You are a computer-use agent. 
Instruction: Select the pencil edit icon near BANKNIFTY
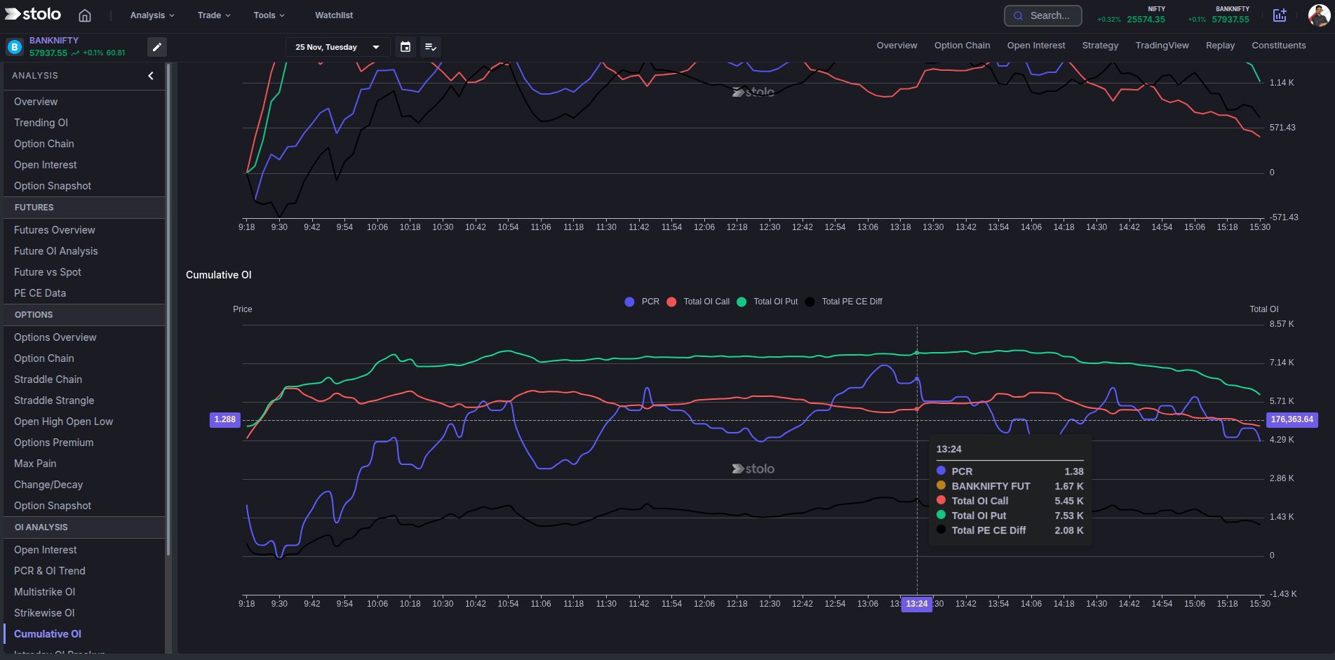pyautogui.click(x=156, y=47)
